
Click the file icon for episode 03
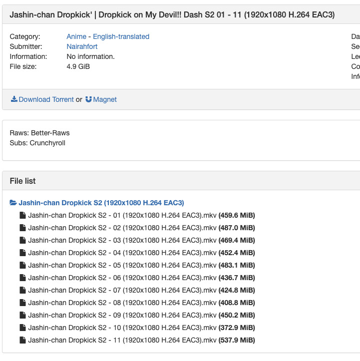coord(22,240)
